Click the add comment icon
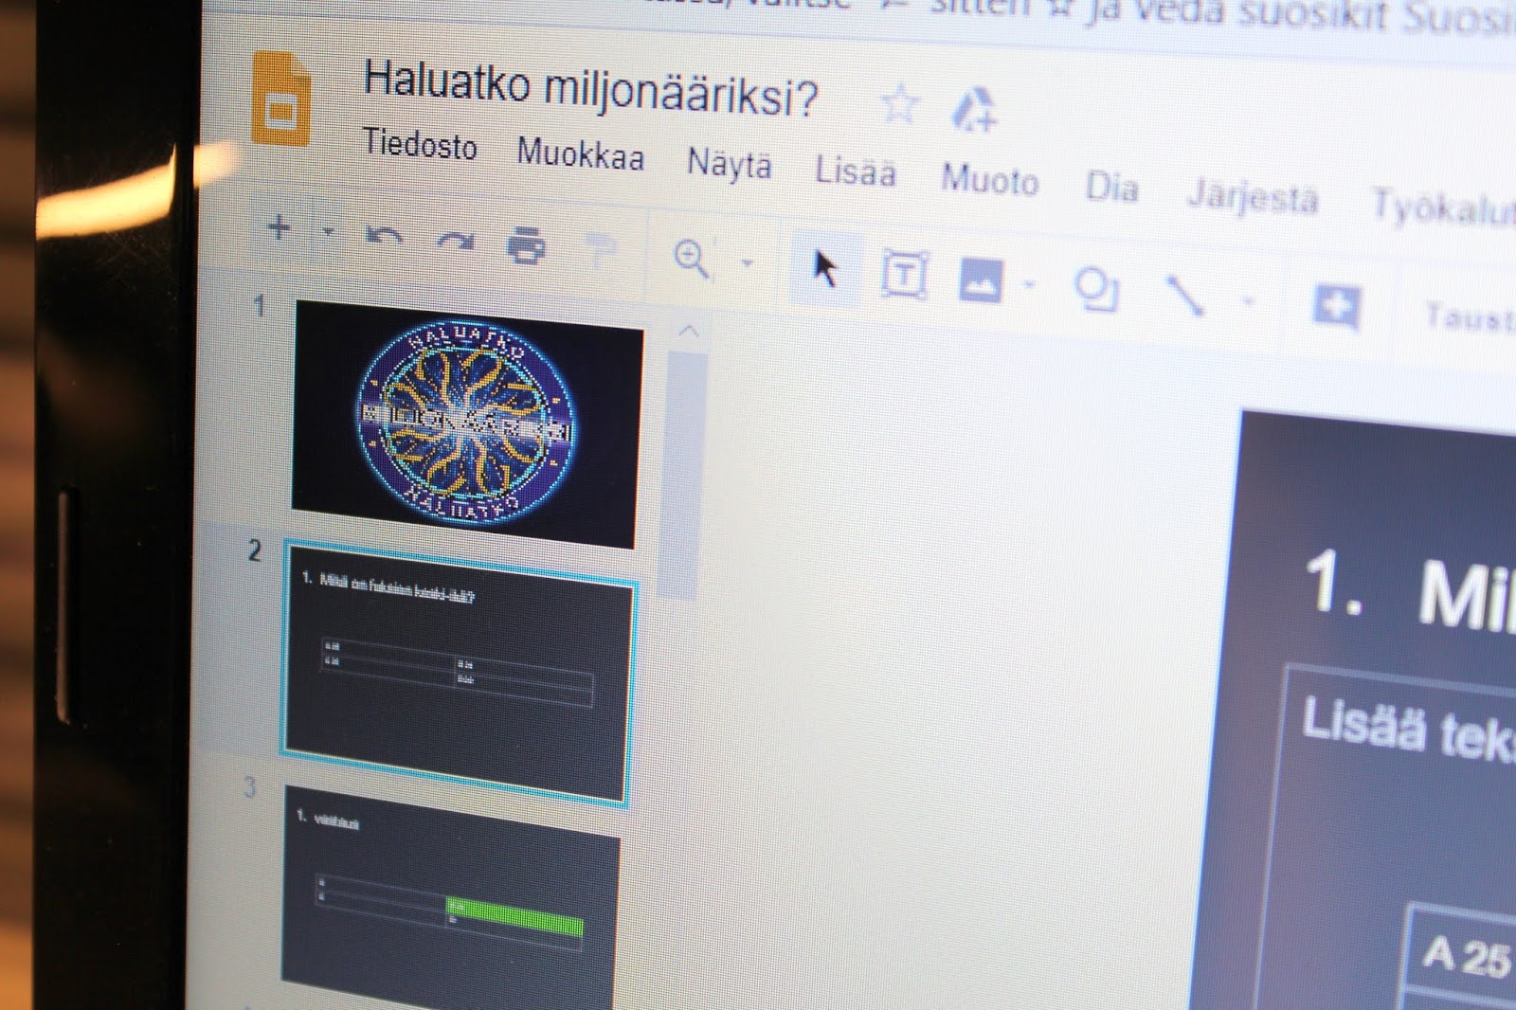This screenshot has height=1010, width=1516. pyautogui.click(x=1337, y=308)
